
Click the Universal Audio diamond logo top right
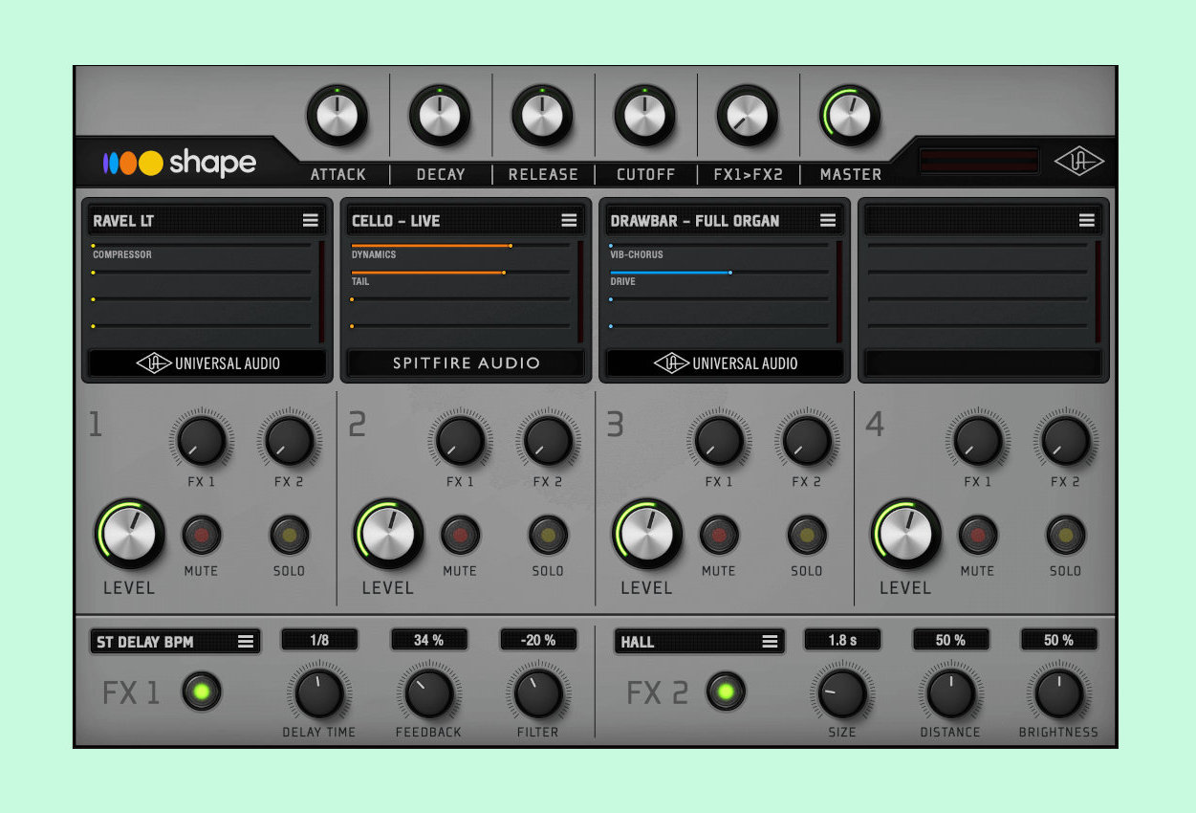(1078, 162)
